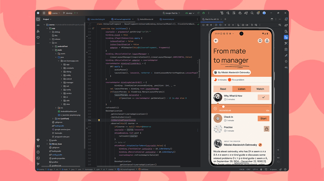Click emulator Overview square button

(x=234, y=25)
